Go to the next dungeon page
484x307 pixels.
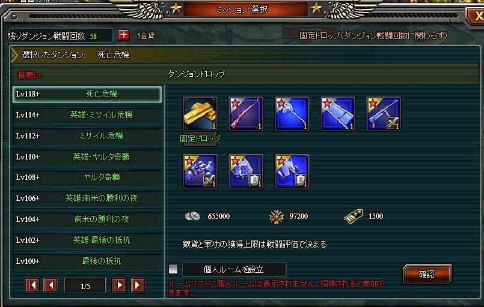click(x=119, y=285)
